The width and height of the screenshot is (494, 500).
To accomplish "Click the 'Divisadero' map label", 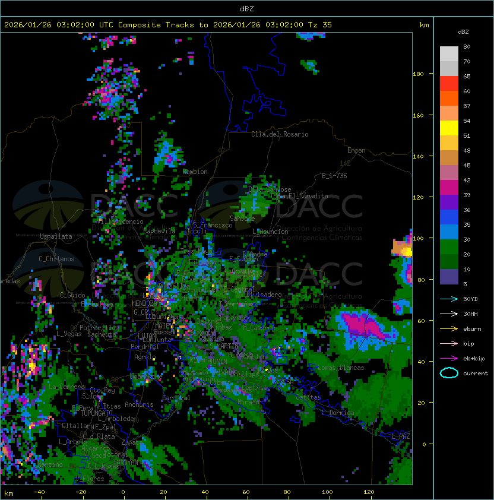I will pos(264,295).
